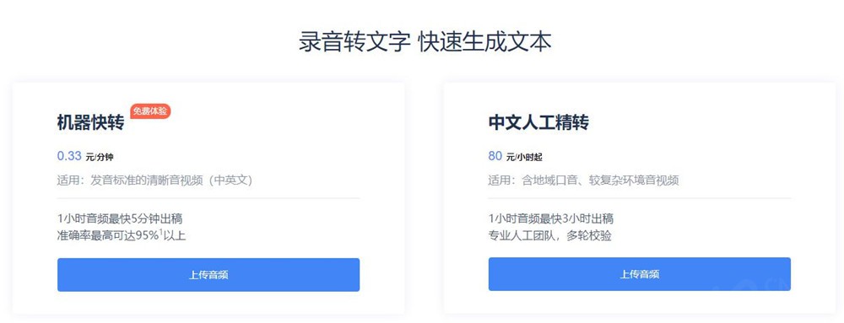This screenshot has width=844, height=323.
Task: Select the 中文人工精转 card heading
Action: click(538, 122)
